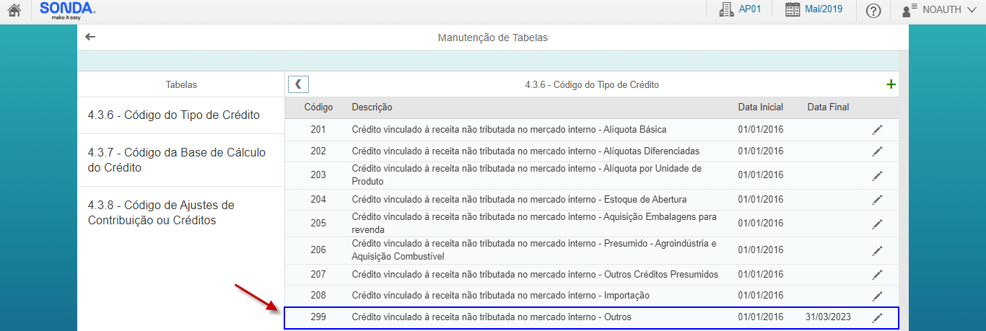Image resolution: width=986 pixels, height=331 pixels.
Task: Collapse the Tabelas panel with the chevron button
Action: [297, 84]
